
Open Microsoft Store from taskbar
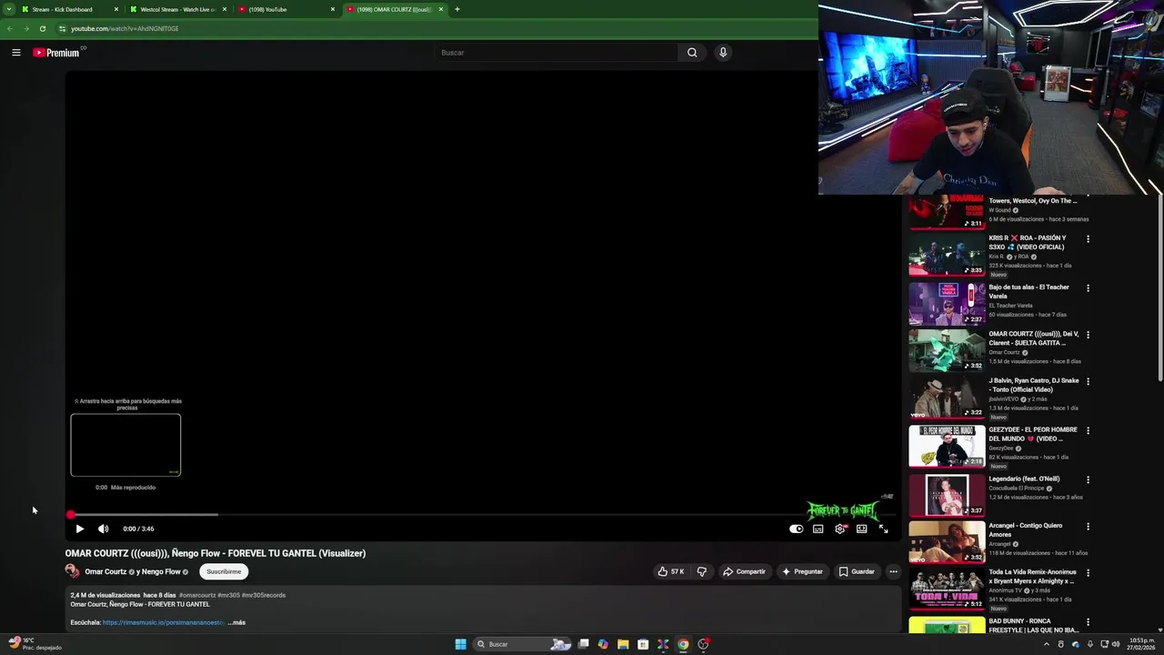[643, 644]
